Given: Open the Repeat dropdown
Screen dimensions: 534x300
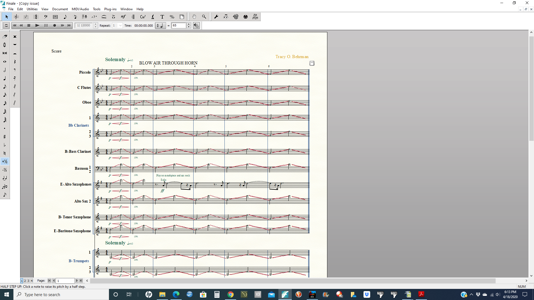Looking at the screenshot, I should click(120, 26).
